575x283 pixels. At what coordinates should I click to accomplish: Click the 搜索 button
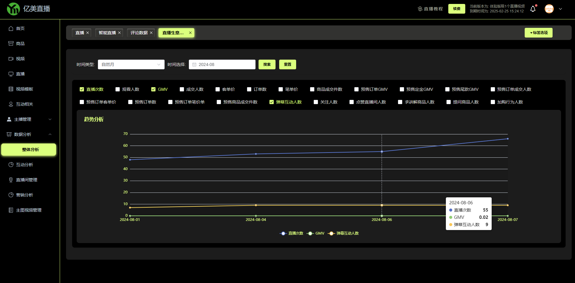tap(267, 64)
